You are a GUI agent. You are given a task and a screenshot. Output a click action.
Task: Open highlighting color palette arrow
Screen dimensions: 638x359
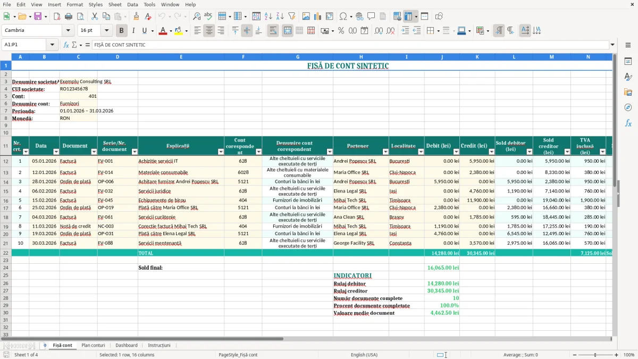tap(186, 31)
